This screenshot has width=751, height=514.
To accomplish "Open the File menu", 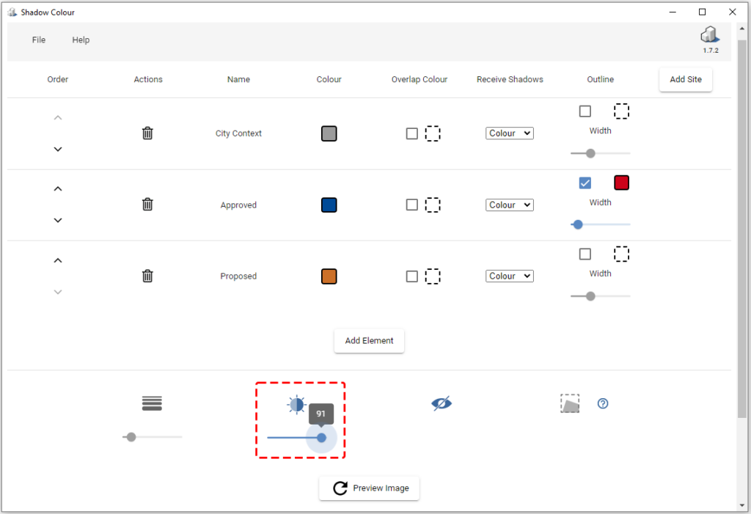I will (38, 40).
